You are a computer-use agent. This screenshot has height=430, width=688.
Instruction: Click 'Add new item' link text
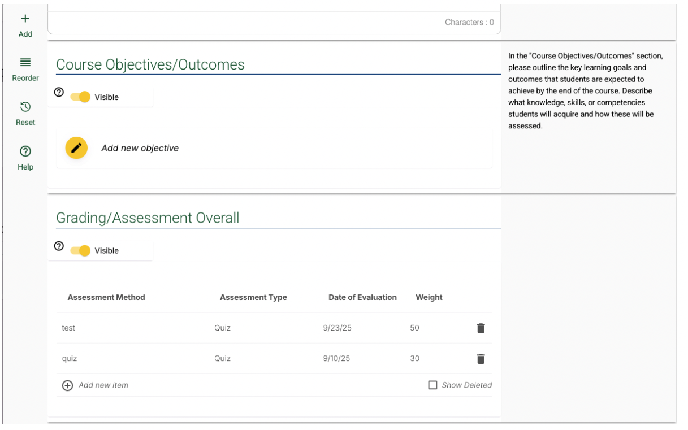[103, 385]
